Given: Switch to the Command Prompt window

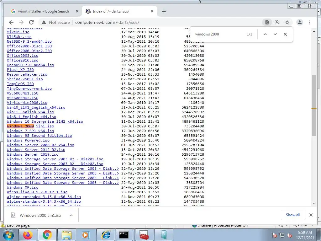Looking at the screenshot, I should (124, 235).
